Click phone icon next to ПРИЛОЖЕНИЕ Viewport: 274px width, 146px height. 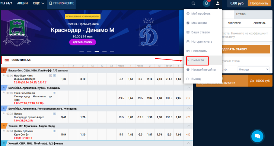point(51,3)
